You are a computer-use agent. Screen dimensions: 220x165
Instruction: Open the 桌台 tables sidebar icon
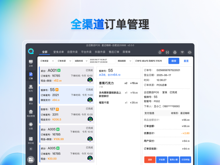point(31,101)
